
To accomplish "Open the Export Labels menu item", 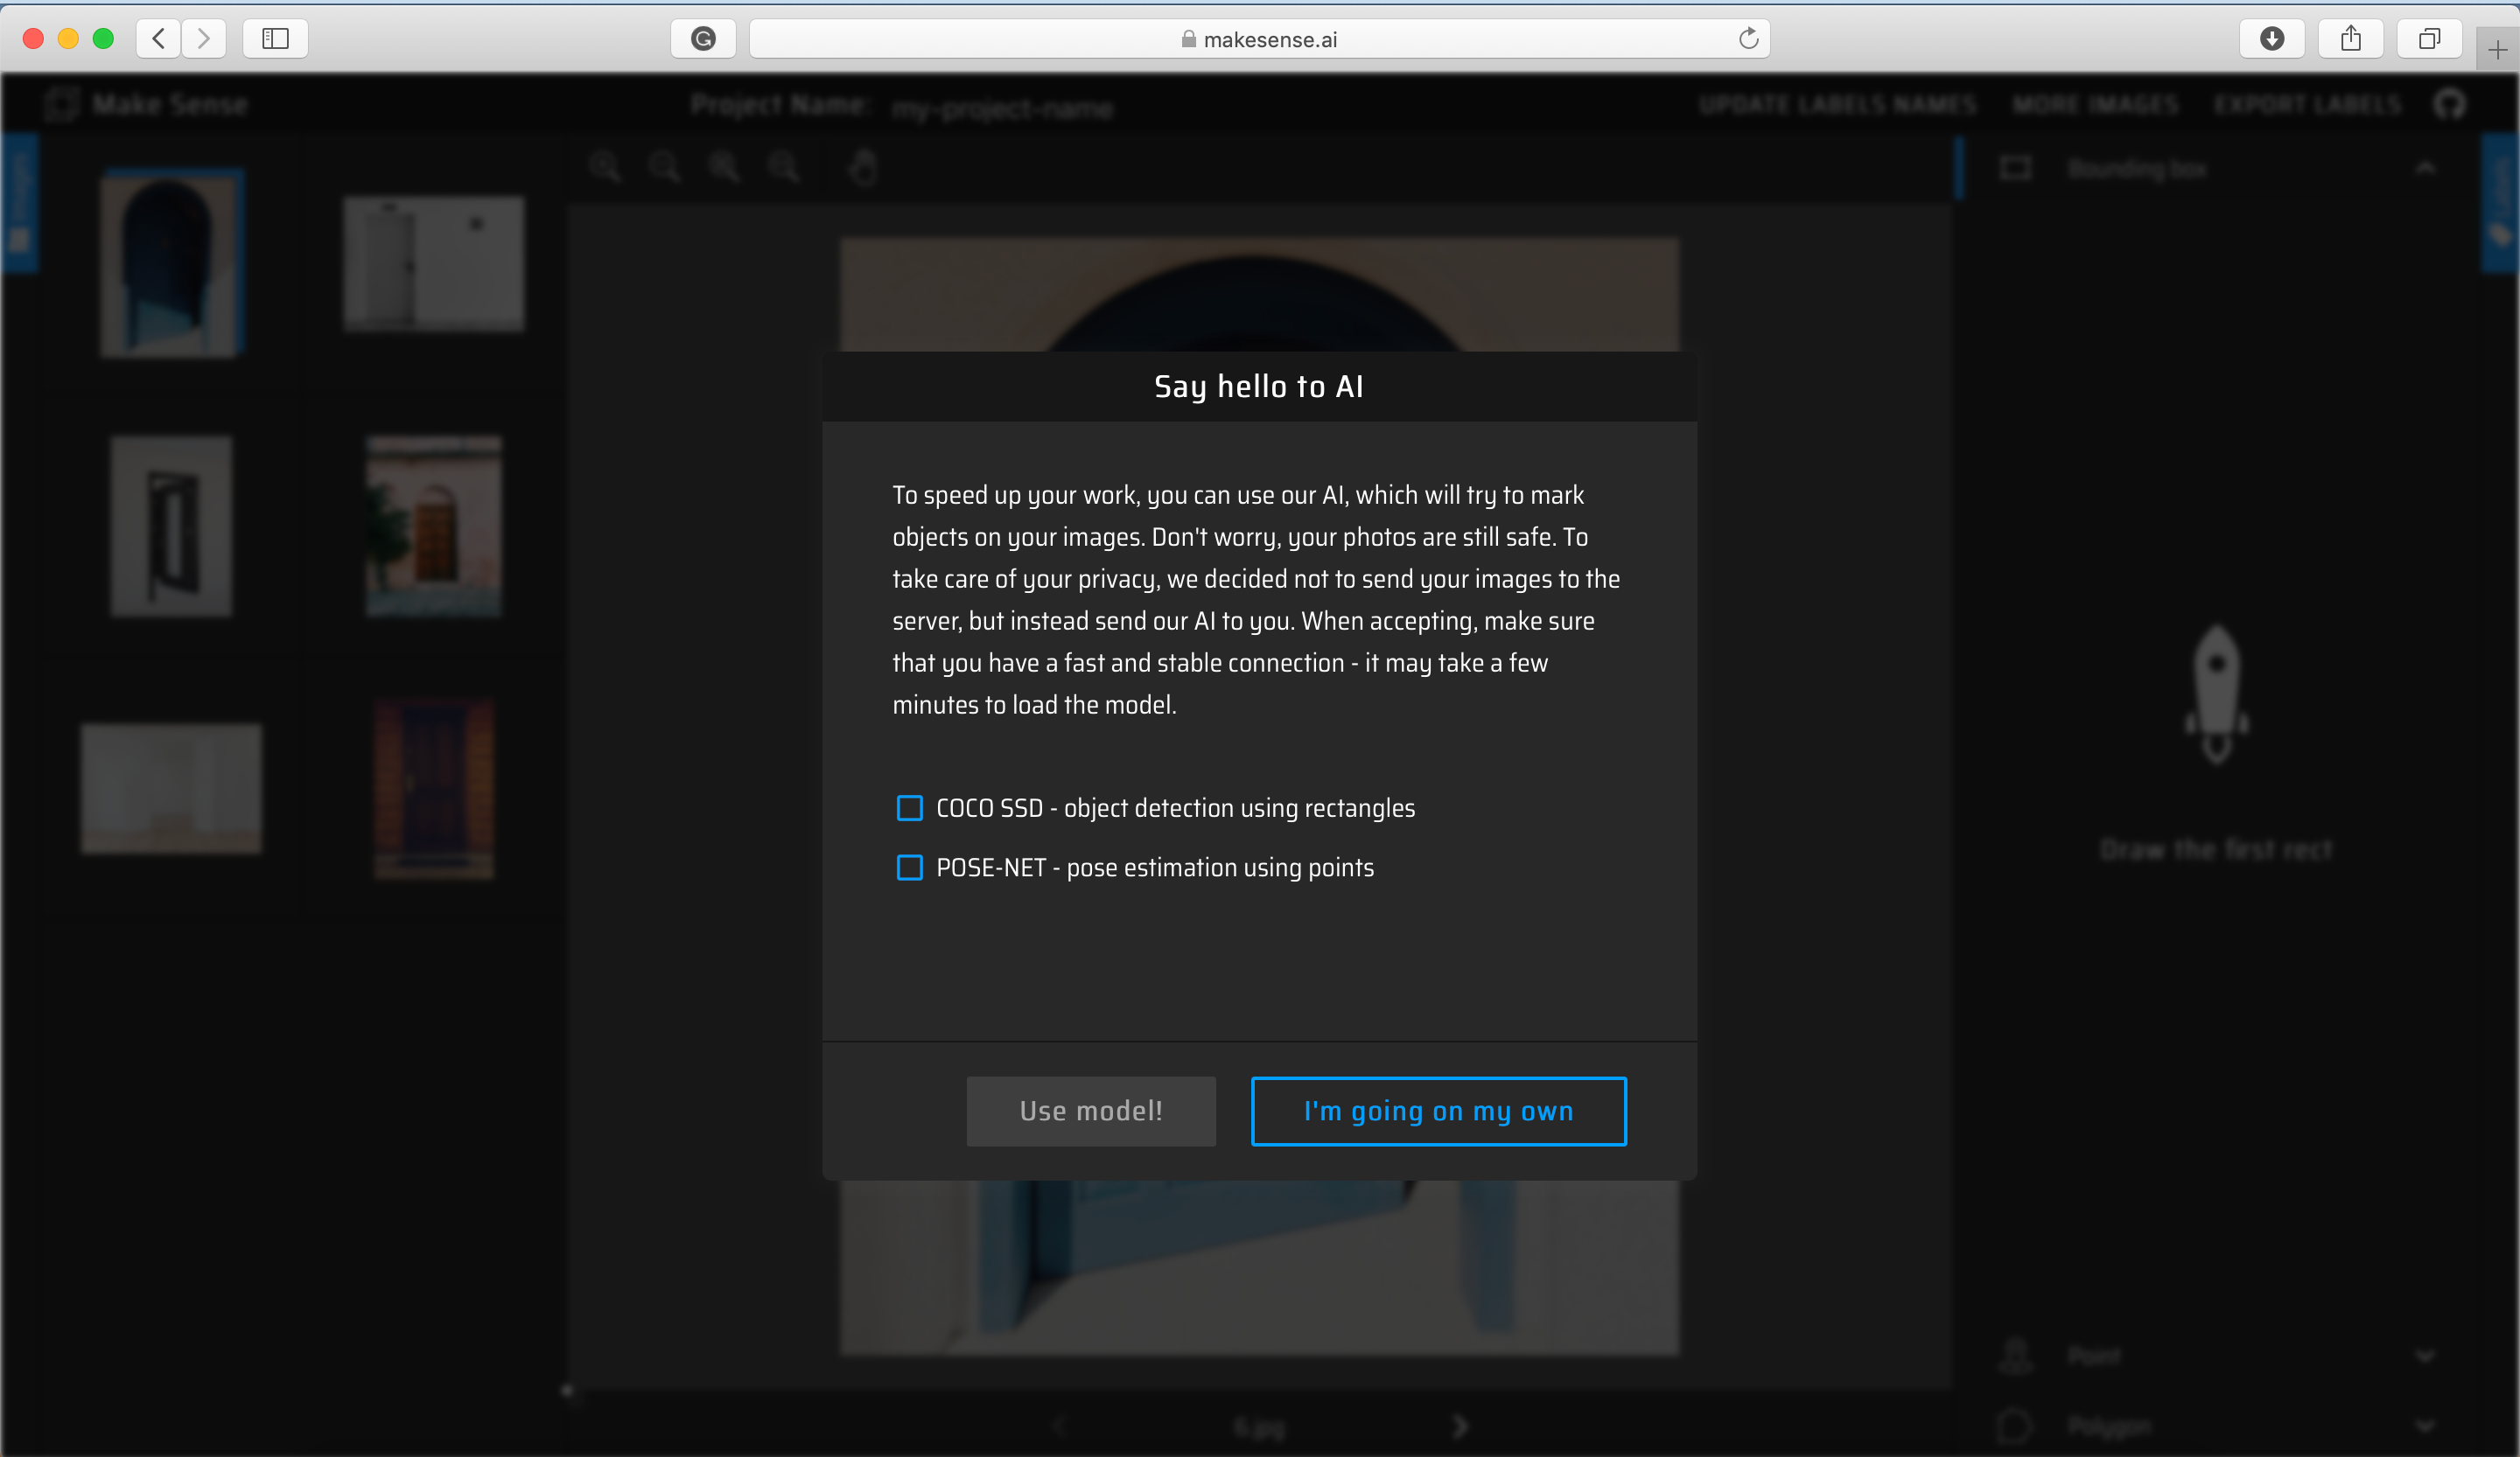I will (2307, 104).
